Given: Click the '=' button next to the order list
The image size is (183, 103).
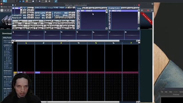Looking at the screenshot, I should coord(25,8).
